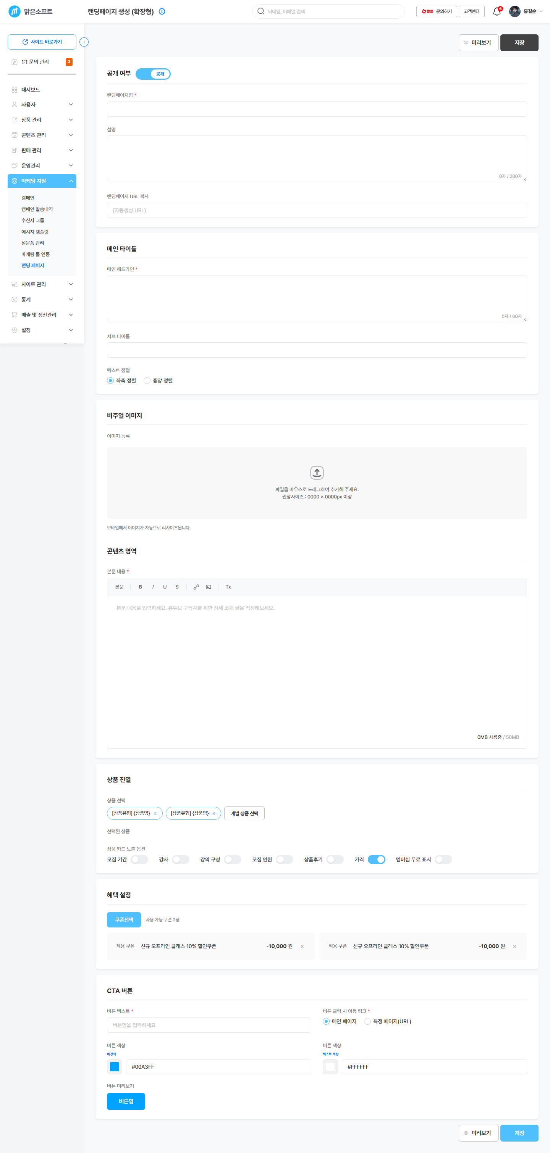
Task: Collapse the 마케팅 지원 menu chevron
Action: (x=71, y=181)
